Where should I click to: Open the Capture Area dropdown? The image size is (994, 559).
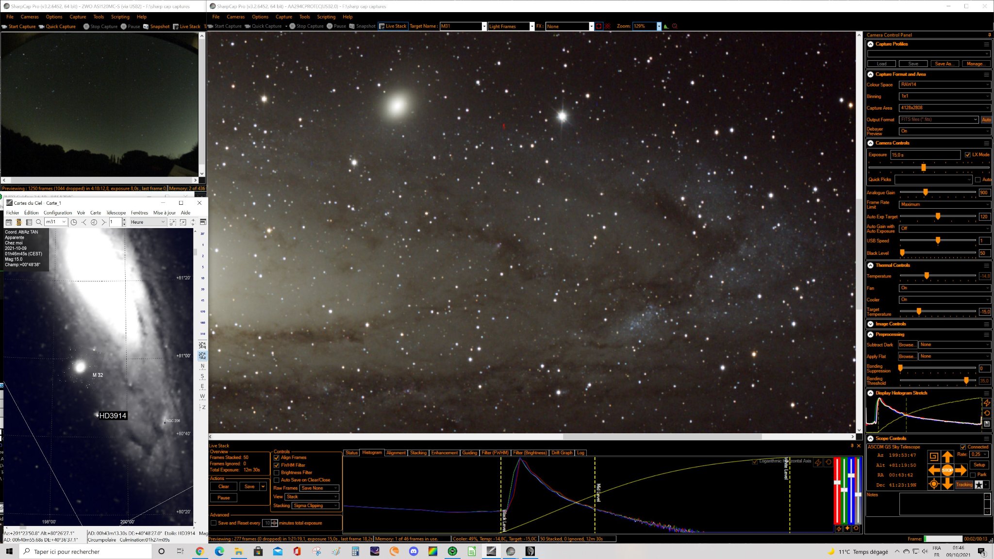point(944,108)
